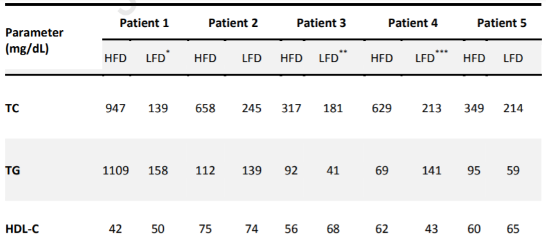Viewport: 546px width, 243px height.
Task: Click the TG value 41 cell
Action: coord(333,171)
